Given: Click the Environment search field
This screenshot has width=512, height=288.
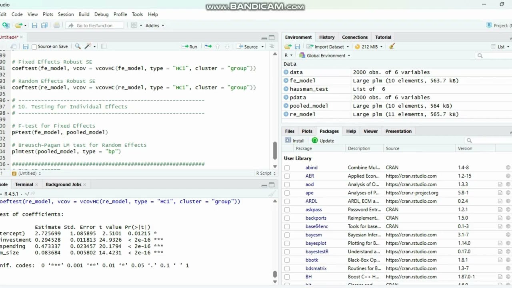Looking at the screenshot, I should coord(494,56).
